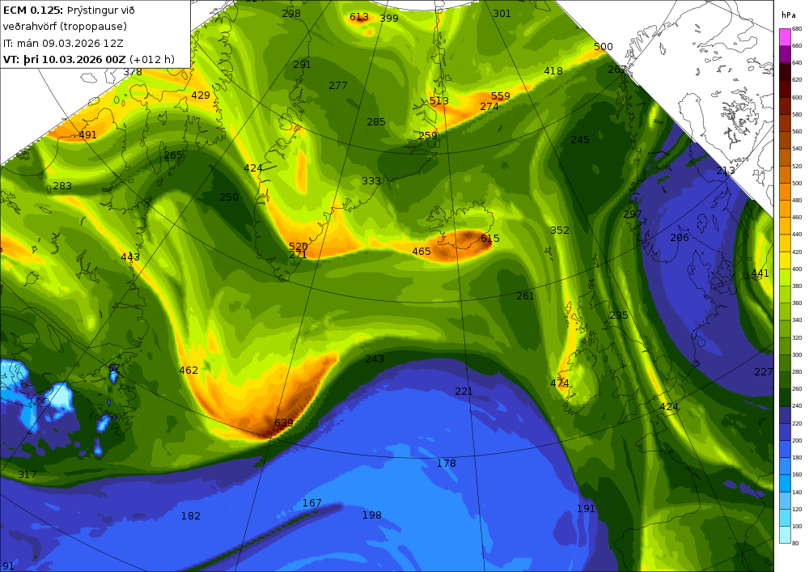Click the 191 map value
This screenshot has width=809, height=572.
click(x=586, y=509)
